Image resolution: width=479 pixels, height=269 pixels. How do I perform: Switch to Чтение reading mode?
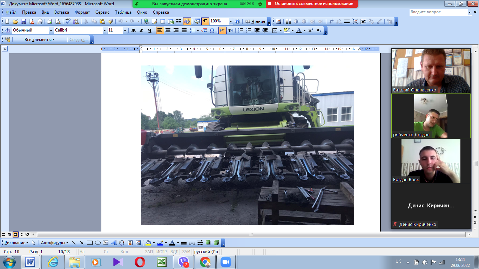[255, 21]
